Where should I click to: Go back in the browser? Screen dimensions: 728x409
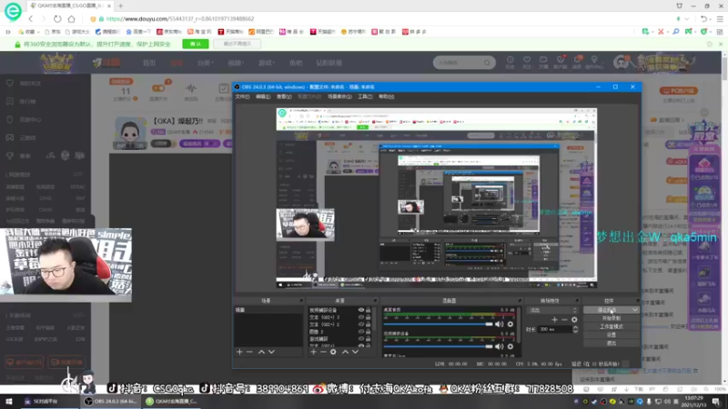pyautogui.click(x=31, y=19)
